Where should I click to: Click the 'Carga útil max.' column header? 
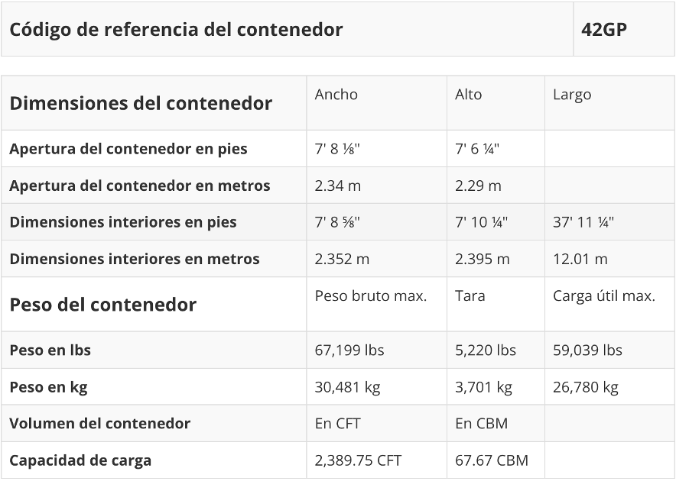tap(603, 296)
